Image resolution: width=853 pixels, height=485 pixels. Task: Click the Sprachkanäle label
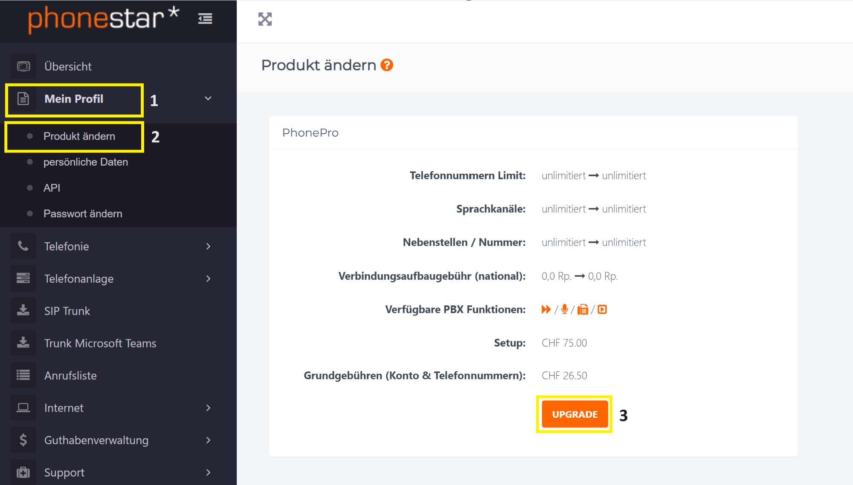[x=491, y=209]
